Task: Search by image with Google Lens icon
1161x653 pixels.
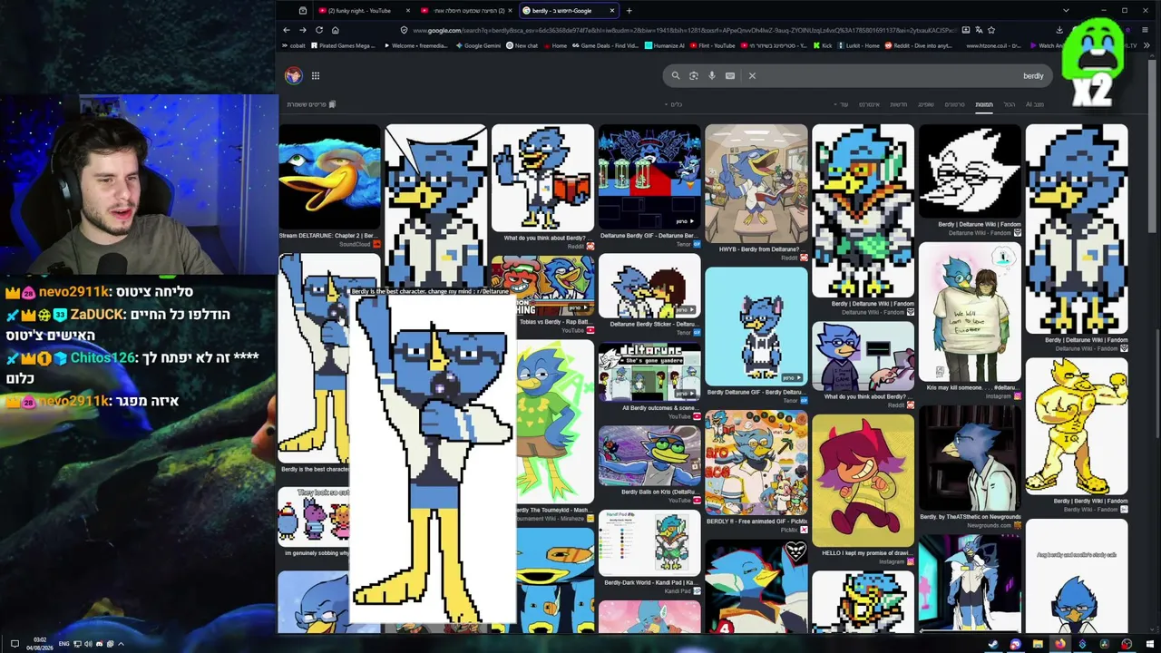Action: pos(694,76)
